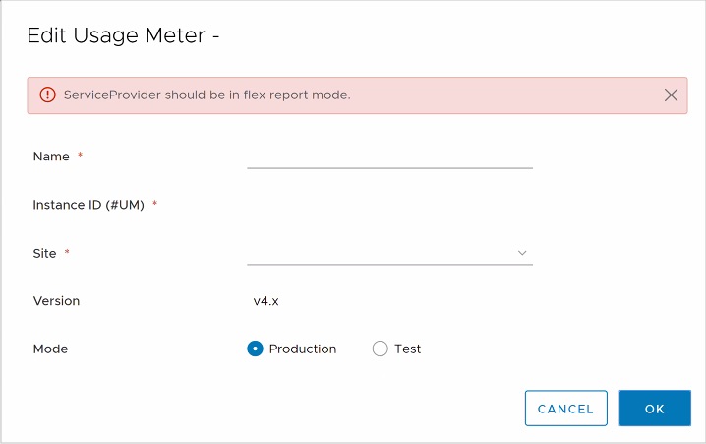Confirm the dialog with the OK button
Screen dimensions: 706x444
[655, 409]
